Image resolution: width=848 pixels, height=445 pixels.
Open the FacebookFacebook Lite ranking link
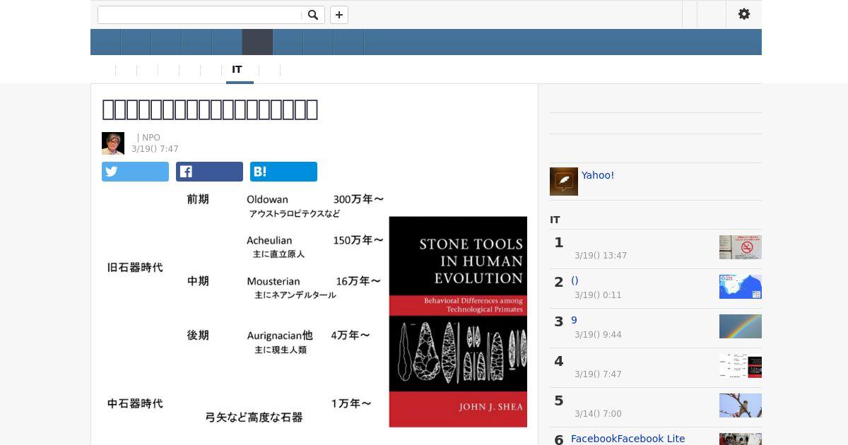(628, 439)
